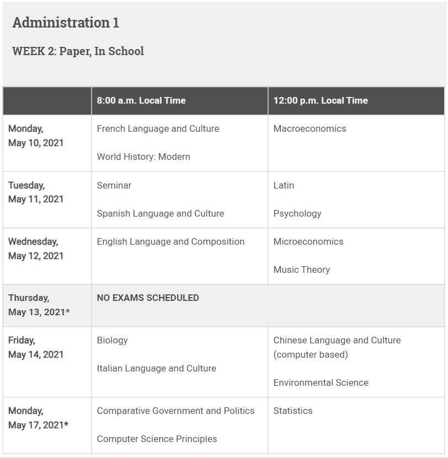This screenshot has width=448, height=458.
Task: Click the Music Theory exam entry
Action: [302, 270]
